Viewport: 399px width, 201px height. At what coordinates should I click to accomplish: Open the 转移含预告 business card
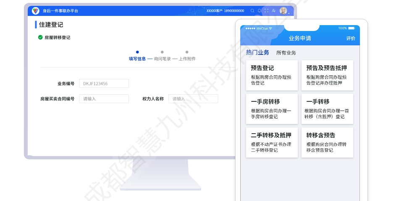pyautogui.click(x=327, y=142)
